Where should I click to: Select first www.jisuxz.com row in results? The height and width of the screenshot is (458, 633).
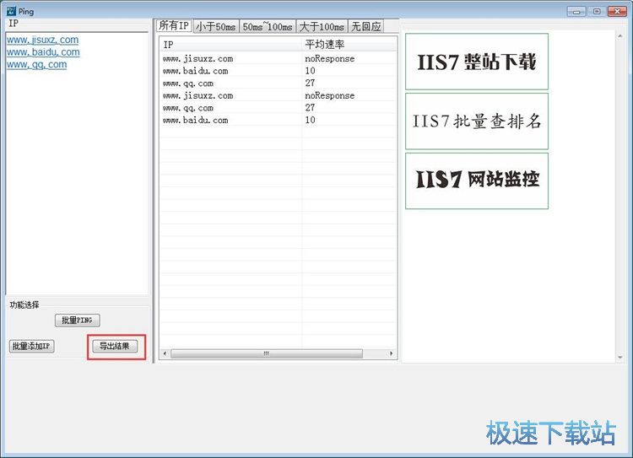point(279,58)
